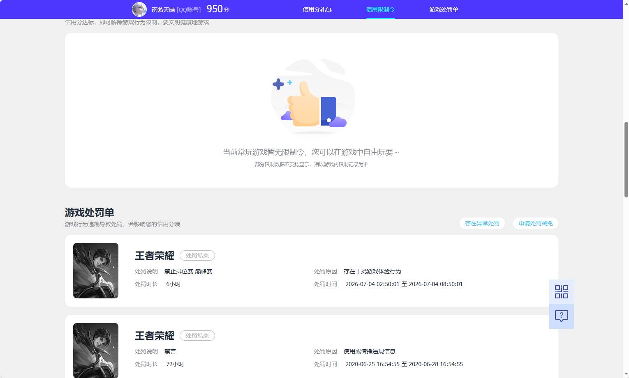This screenshot has width=629, height=378.
Task: Click the user avatar in the header
Action: (139, 9)
